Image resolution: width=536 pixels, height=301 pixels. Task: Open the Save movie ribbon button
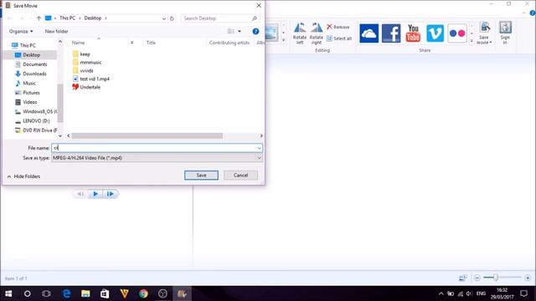(x=484, y=33)
